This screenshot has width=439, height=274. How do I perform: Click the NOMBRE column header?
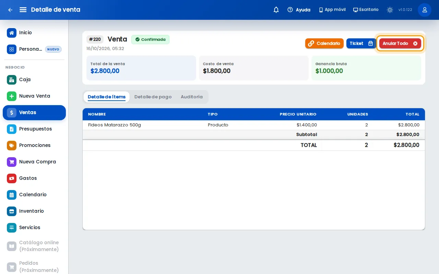point(97,114)
